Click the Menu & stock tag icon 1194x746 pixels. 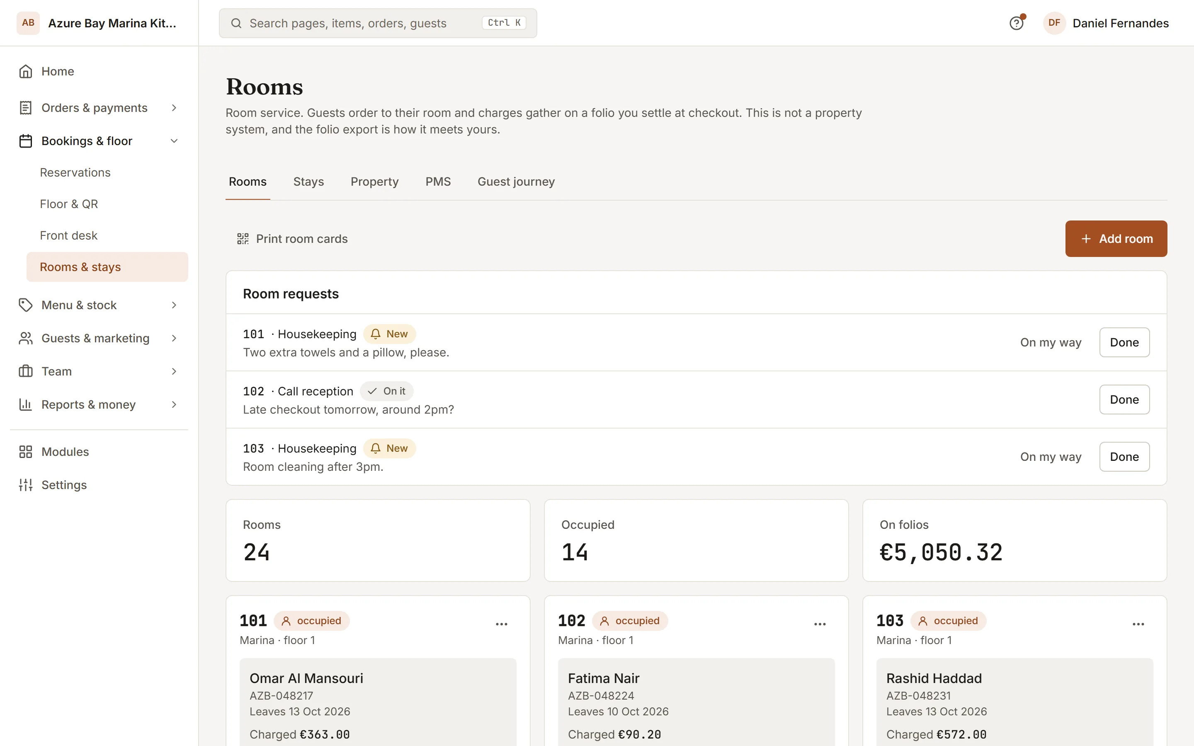click(x=26, y=305)
